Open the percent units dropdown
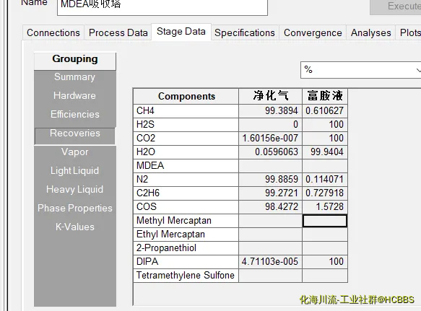 coord(360,70)
